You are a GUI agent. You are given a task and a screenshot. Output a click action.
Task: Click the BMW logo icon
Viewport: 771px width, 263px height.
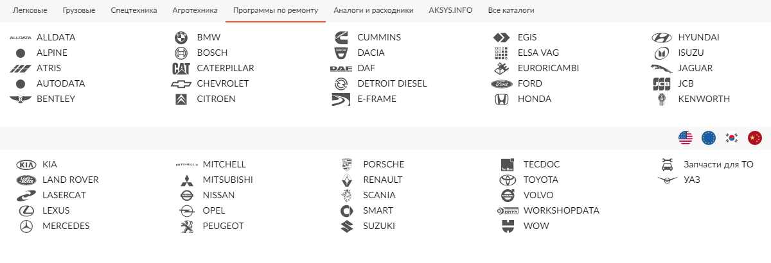click(x=181, y=37)
